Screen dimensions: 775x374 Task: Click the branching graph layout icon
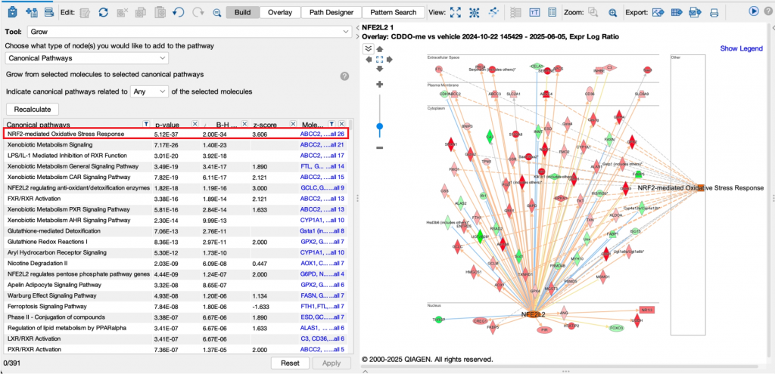pyautogui.click(x=493, y=12)
